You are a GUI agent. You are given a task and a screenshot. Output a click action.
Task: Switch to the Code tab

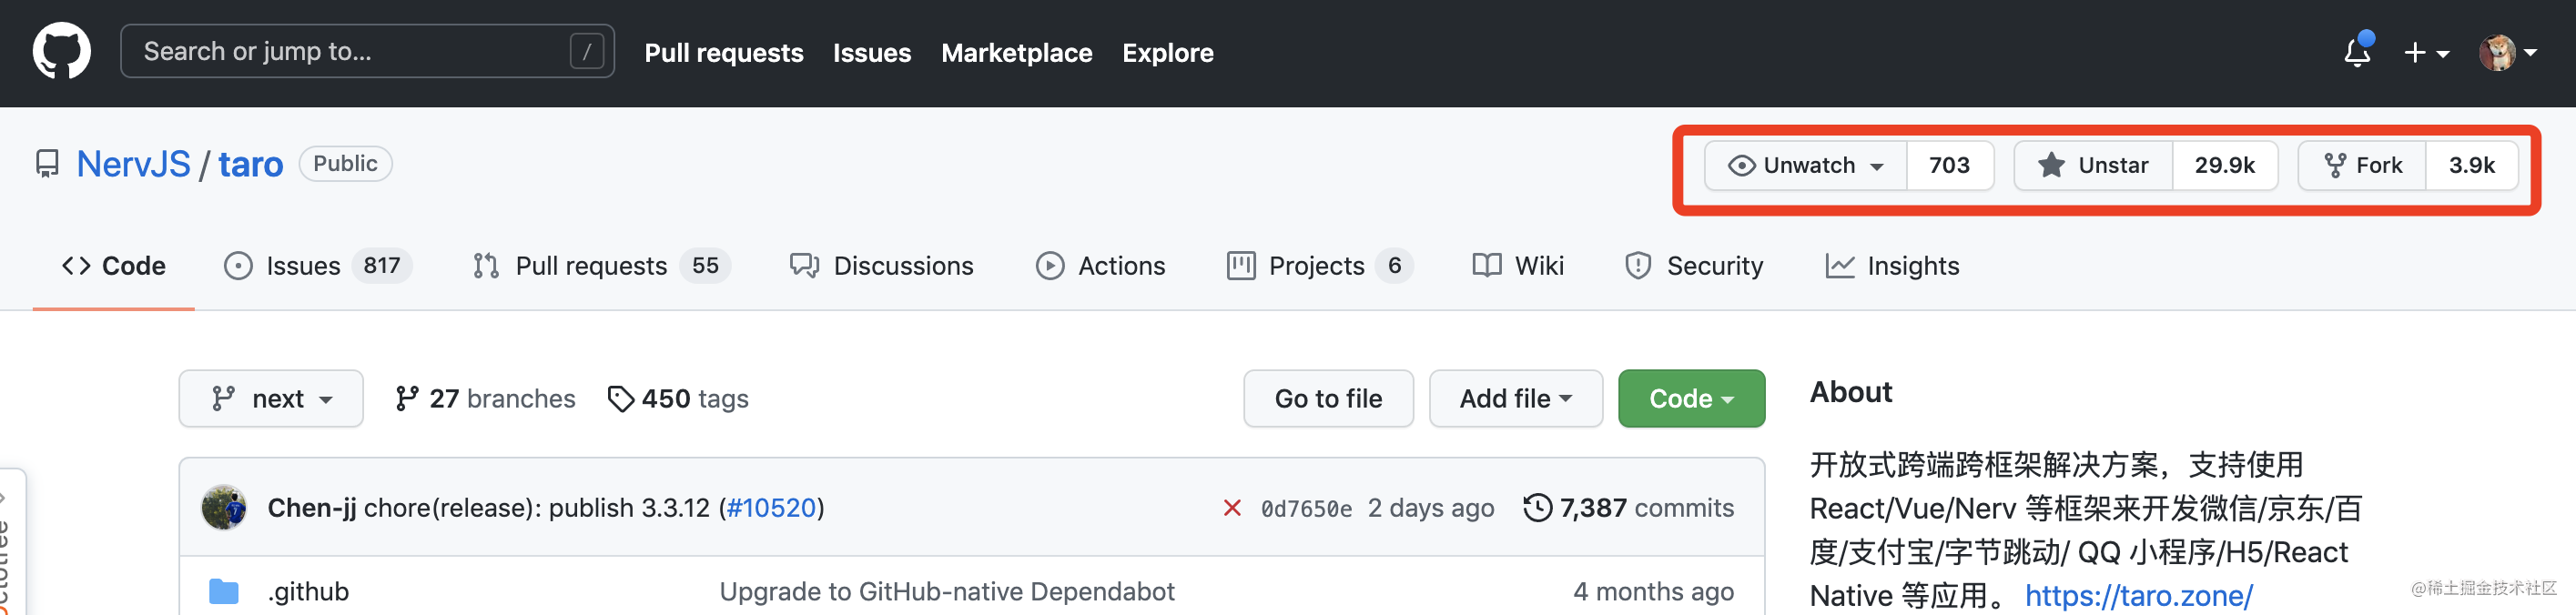tap(114, 266)
